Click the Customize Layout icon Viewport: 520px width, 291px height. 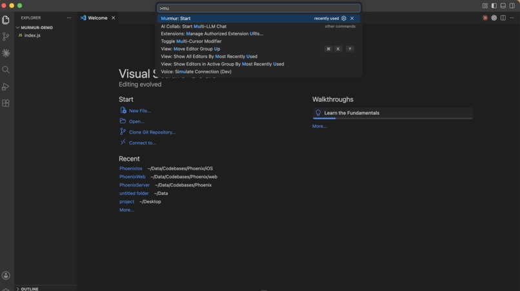coord(485,6)
